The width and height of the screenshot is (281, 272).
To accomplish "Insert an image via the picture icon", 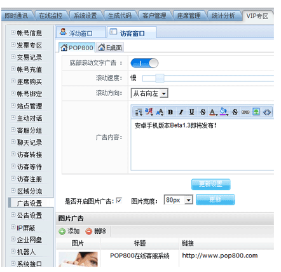I will pos(256,112).
